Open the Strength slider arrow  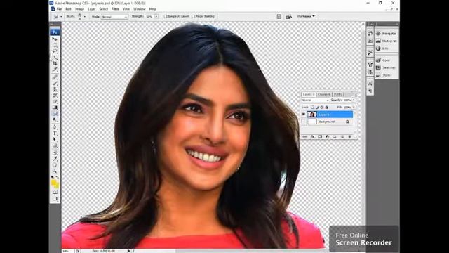[x=156, y=17]
